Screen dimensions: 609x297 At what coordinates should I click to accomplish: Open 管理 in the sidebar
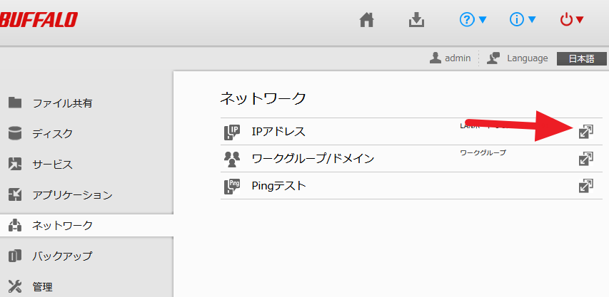[42, 287]
